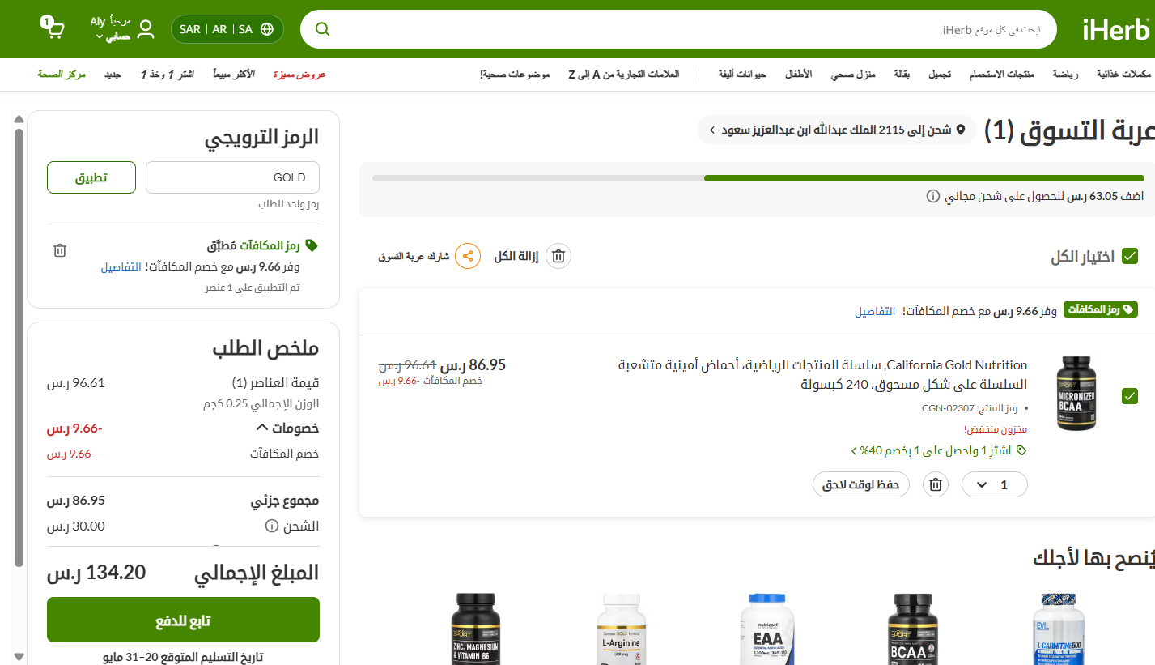Open recommended BCAA bottle thumbnail
This screenshot has width=1155, height=665.
[914, 629]
